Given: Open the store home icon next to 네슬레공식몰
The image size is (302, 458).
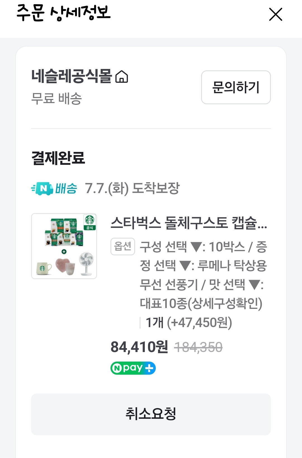Looking at the screenshot, I should pyautogui.click(x=122, y=77).
